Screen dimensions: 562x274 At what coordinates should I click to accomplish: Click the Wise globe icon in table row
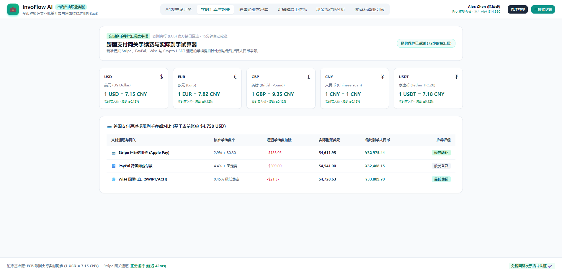pos(114,179)
